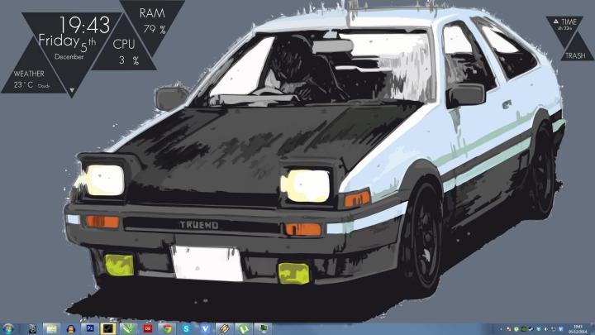Click the 23 °C temperature reading

23,85
